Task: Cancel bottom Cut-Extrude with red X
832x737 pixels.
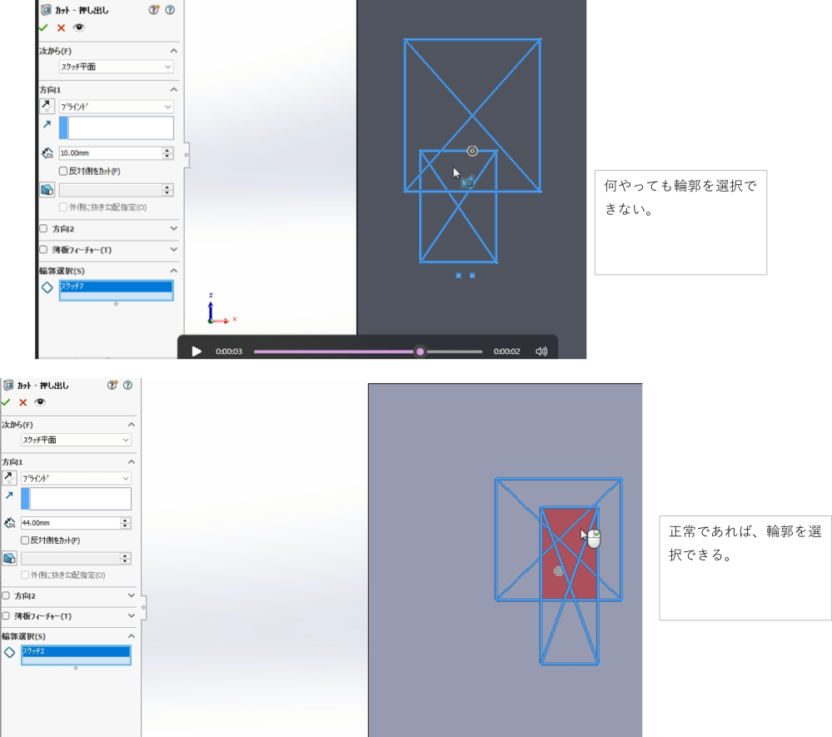Action: coord(22,402)
